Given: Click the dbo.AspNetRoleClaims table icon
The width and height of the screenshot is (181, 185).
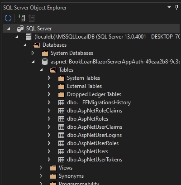Looking at the screenshot, I should coord(61,111).
